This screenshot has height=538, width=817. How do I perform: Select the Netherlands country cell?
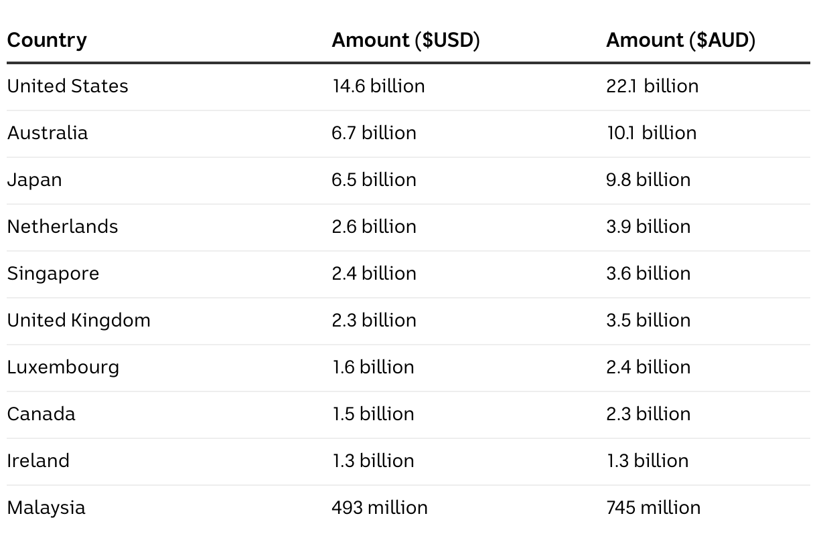[x=62, y=227]
